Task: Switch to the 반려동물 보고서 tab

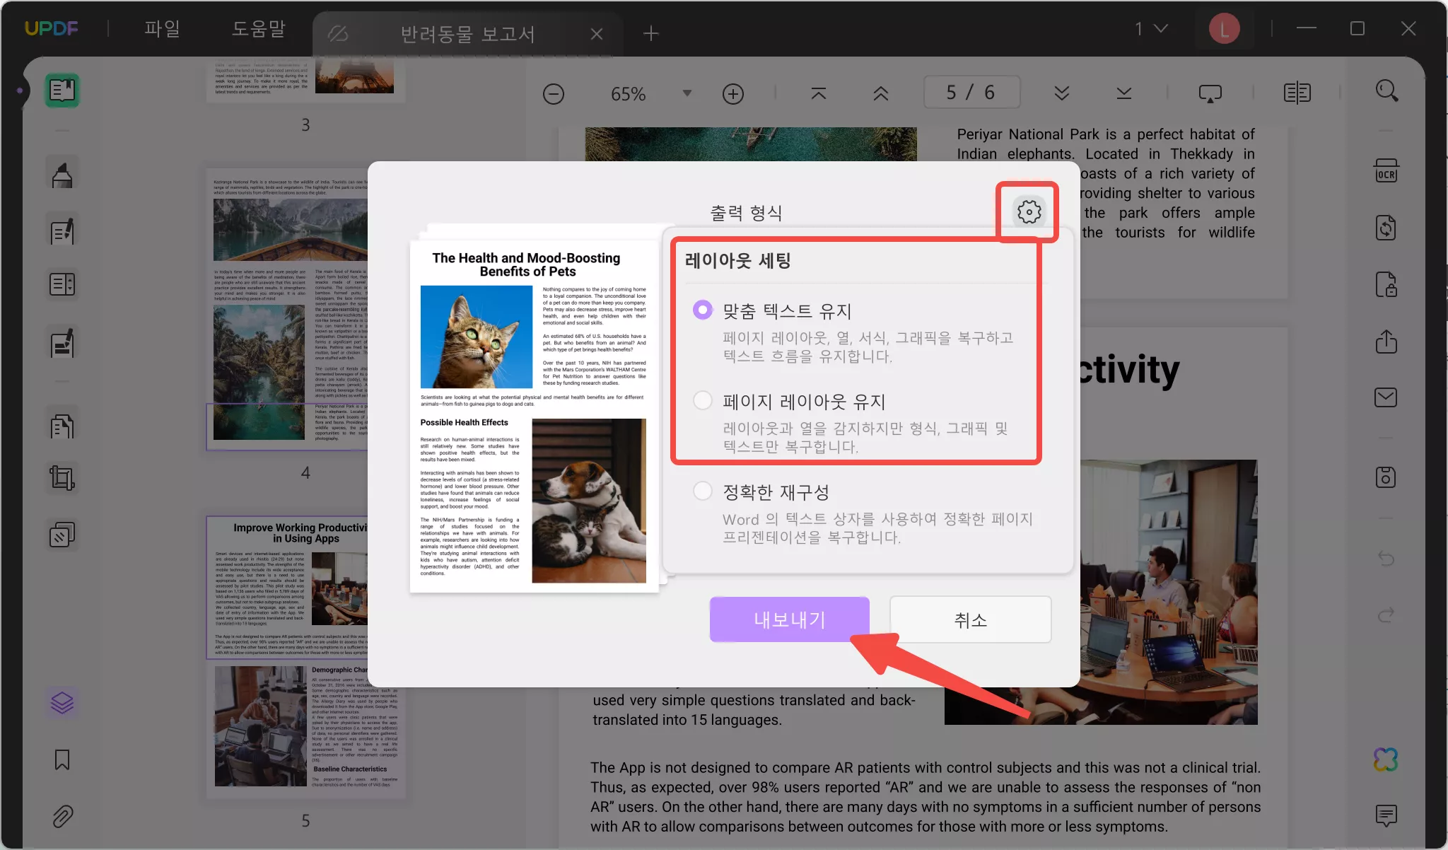Action: (467, 34)
